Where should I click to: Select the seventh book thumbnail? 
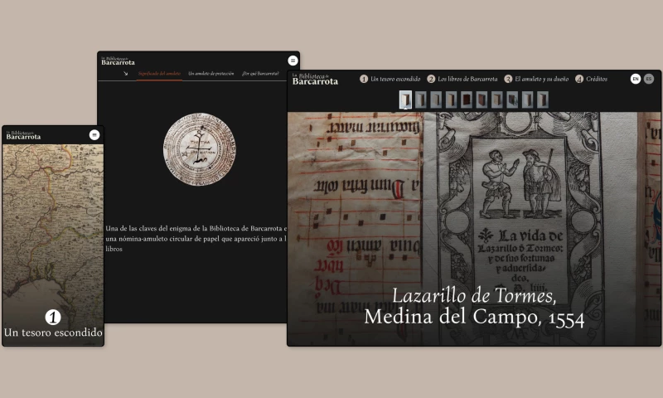[496, 100]
